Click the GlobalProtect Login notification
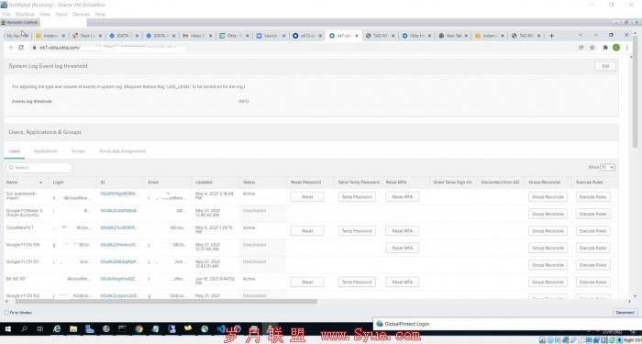 (x=507, y=324)
